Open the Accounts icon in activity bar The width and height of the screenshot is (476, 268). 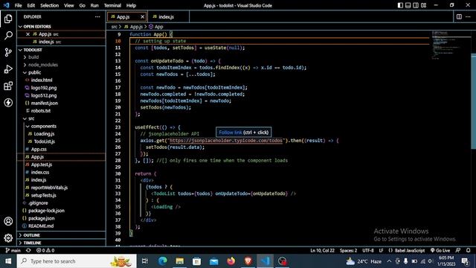[x=8, y=221]
